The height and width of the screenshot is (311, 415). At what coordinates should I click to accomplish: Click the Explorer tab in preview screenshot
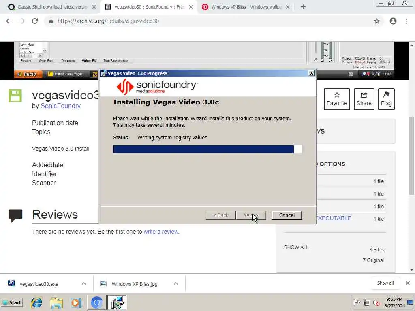(26, 61)
